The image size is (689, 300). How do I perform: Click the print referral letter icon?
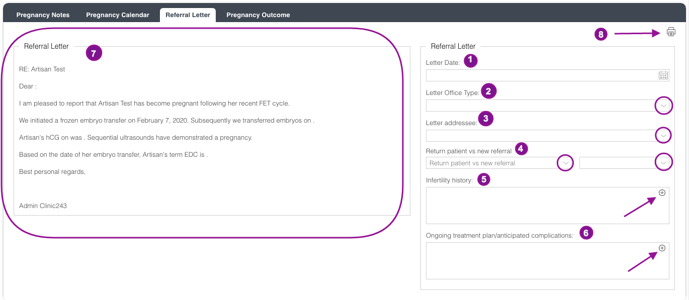[671, 32]
